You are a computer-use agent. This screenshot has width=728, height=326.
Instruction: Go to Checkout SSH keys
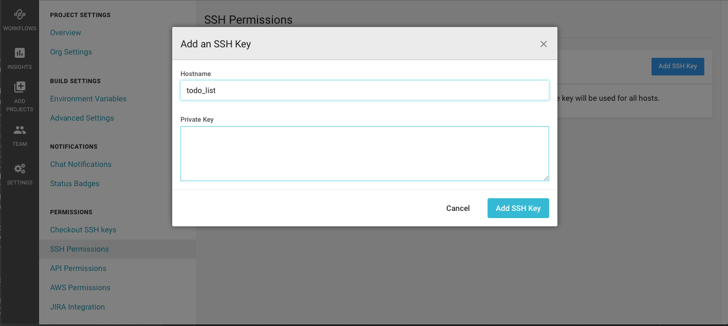(83, 229)
